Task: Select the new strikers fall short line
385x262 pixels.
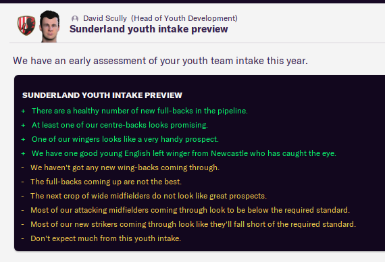Action: click(x=193, y=224)
